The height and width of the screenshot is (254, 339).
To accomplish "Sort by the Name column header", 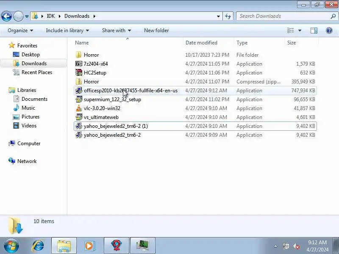I will tap(128, 43).
